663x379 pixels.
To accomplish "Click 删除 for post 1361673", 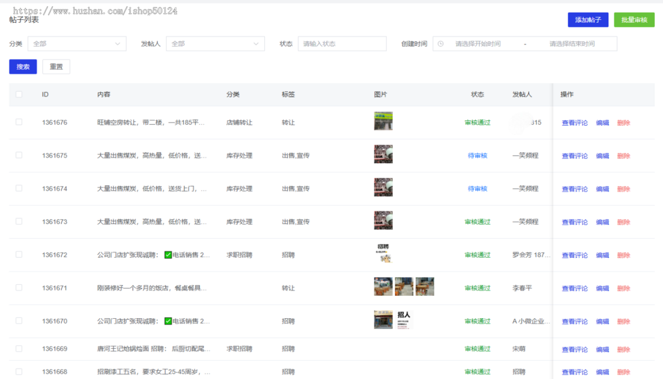I will click(624, 222).
